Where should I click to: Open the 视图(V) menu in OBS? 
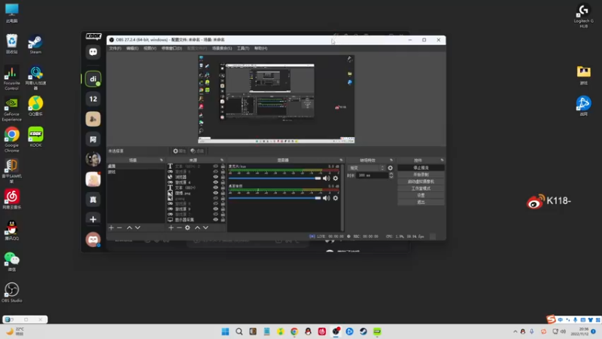tap(150, 48)
